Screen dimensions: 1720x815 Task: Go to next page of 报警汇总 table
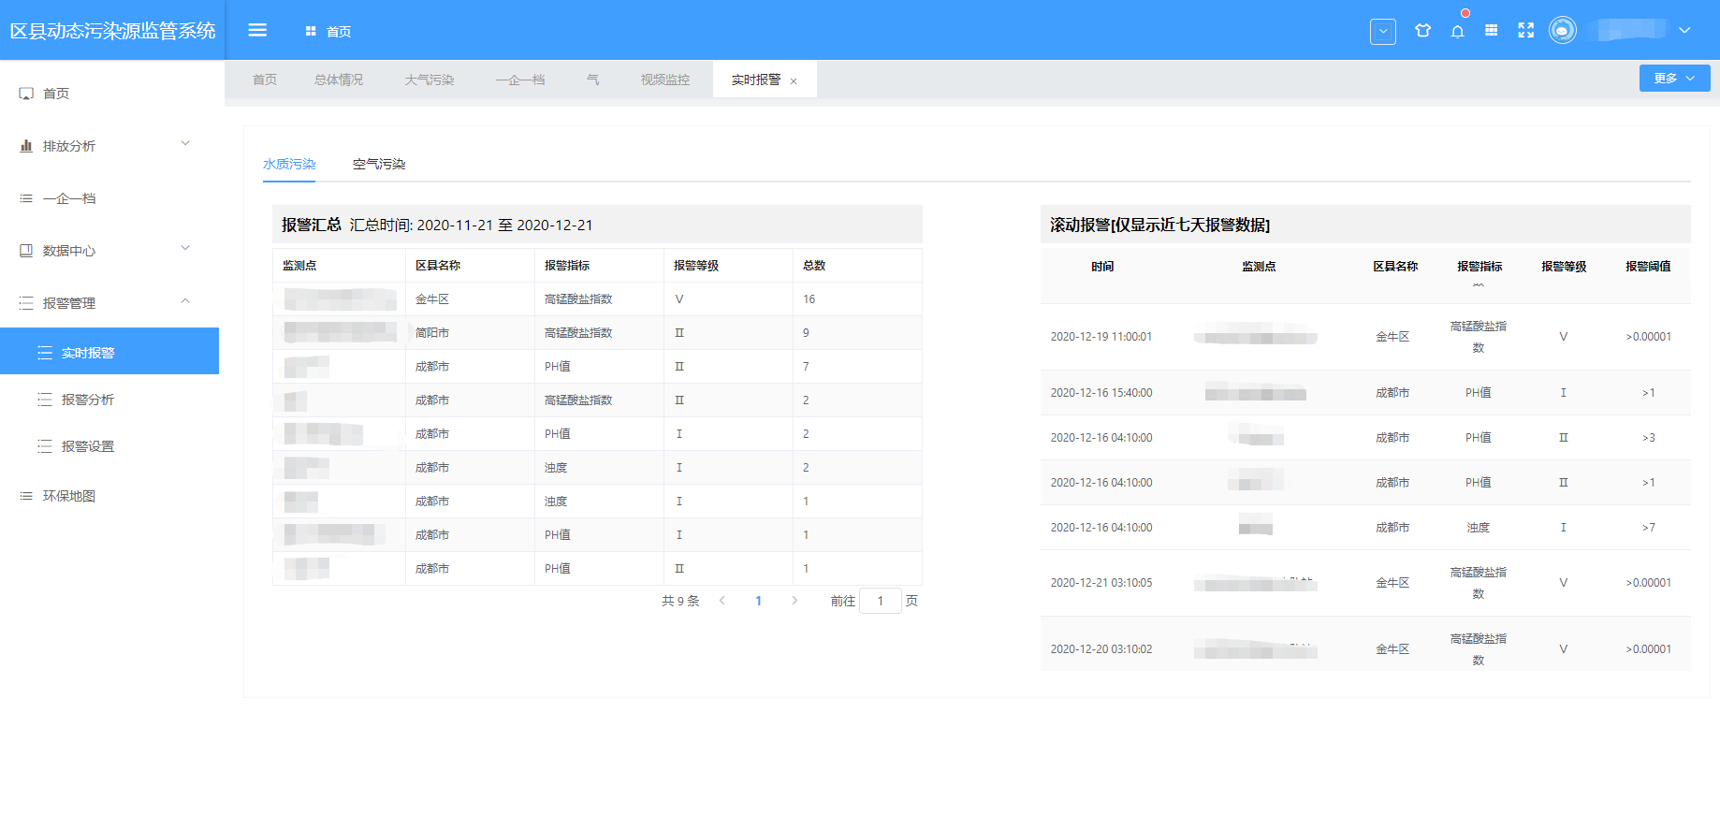[794, 601]
